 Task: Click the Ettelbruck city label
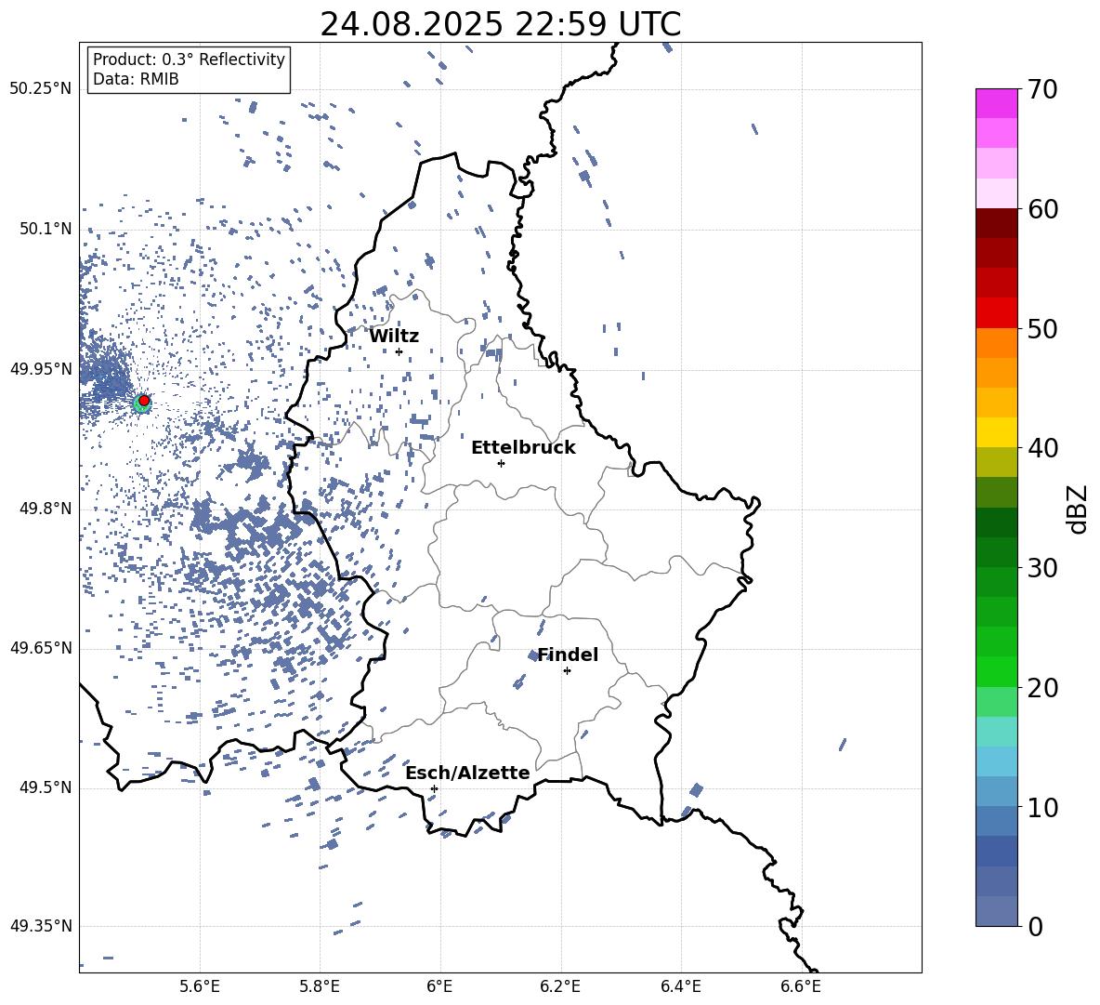point(523,448)
